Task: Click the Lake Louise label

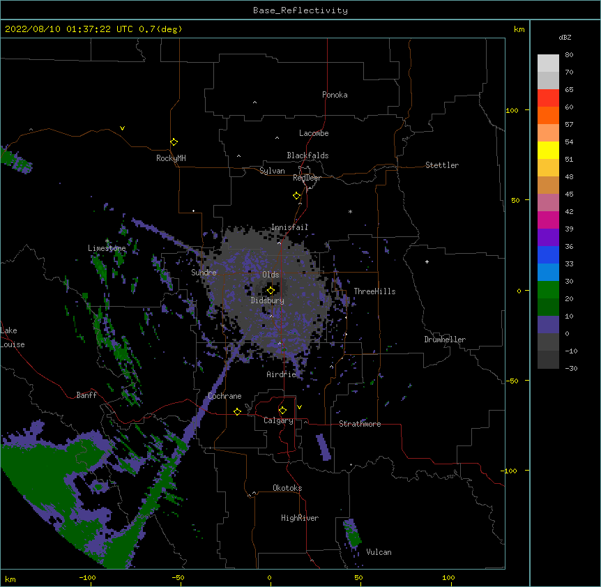Action: click(13, 337)
